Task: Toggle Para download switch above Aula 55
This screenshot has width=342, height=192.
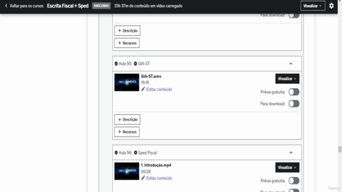Action: tap(294, 15)
